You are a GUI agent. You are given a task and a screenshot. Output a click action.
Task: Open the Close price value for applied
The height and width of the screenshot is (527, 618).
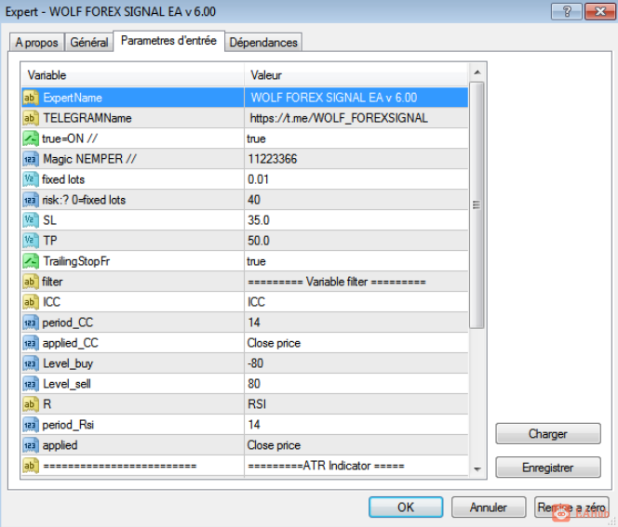point(356,445)
